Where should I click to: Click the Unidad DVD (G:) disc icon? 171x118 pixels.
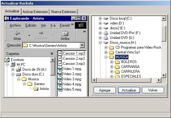click(106, 38)
